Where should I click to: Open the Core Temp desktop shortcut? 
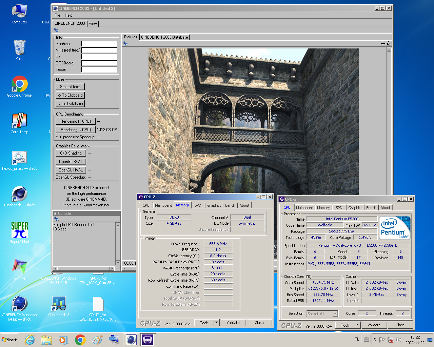(19, 123)
